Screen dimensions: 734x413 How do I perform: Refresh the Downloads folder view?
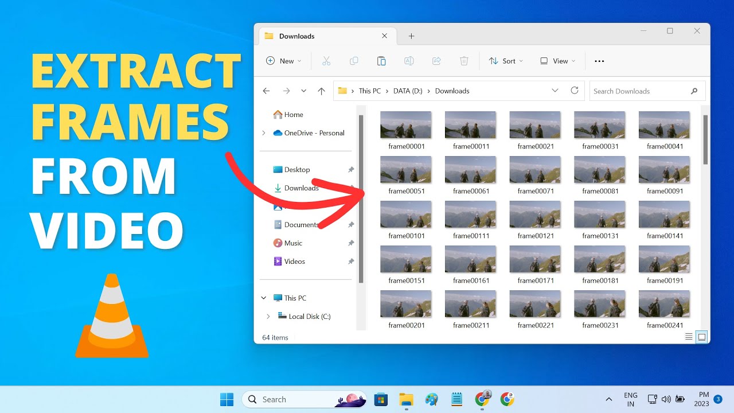click(575, 91)
